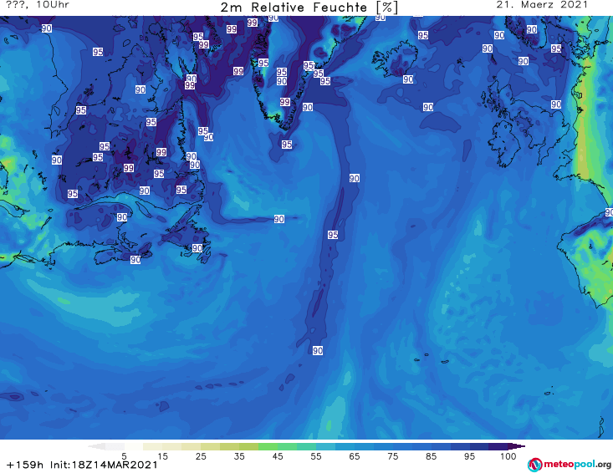Click the legend value label 25
The width and height of the screenshot is (613, 473).
pyautogui.click(x=201, y=455)
